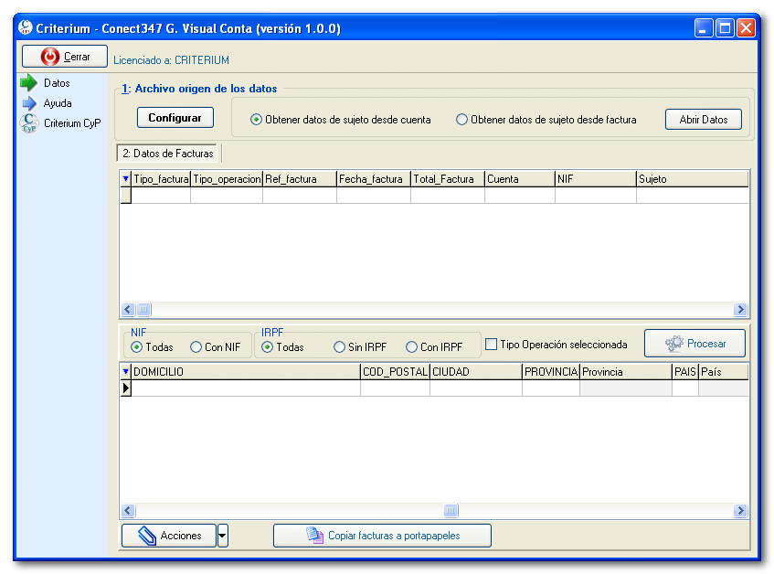Click the Criterium CyP logo icon
The height and width of the screenshot is (574, 774).
[29, 123]
